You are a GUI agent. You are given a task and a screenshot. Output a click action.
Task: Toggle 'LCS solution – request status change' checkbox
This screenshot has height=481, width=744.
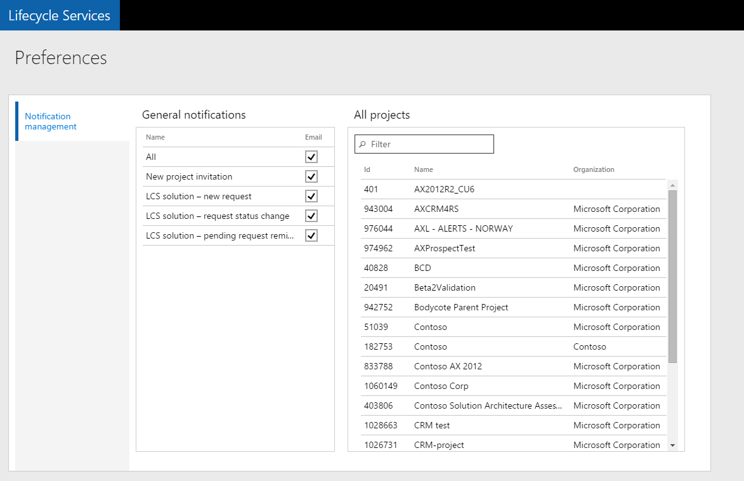(311, 216)
